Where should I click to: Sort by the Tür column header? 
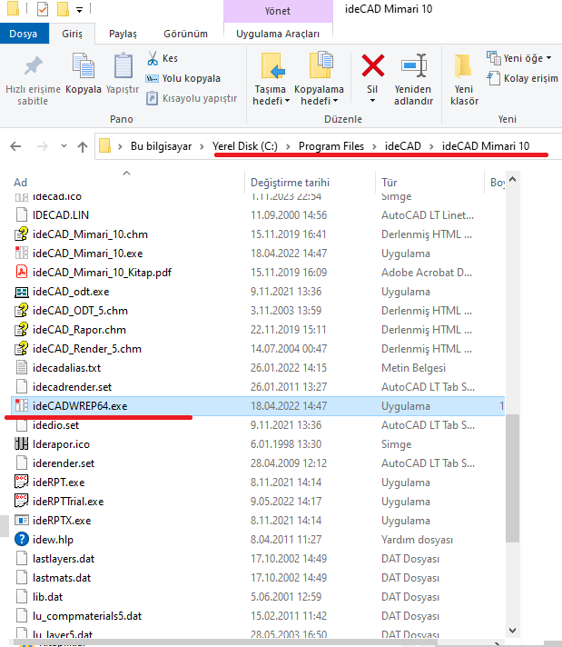389,183
